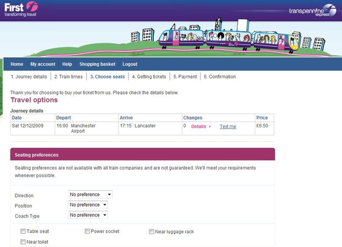Click the cartoon train banner image
This screenshot has height=247, width=342.
[228, 37]
